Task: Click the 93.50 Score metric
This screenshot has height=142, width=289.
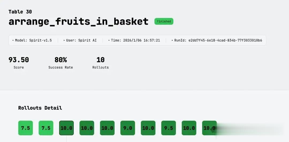Action: pyautogui.click(x=19, y=60)
